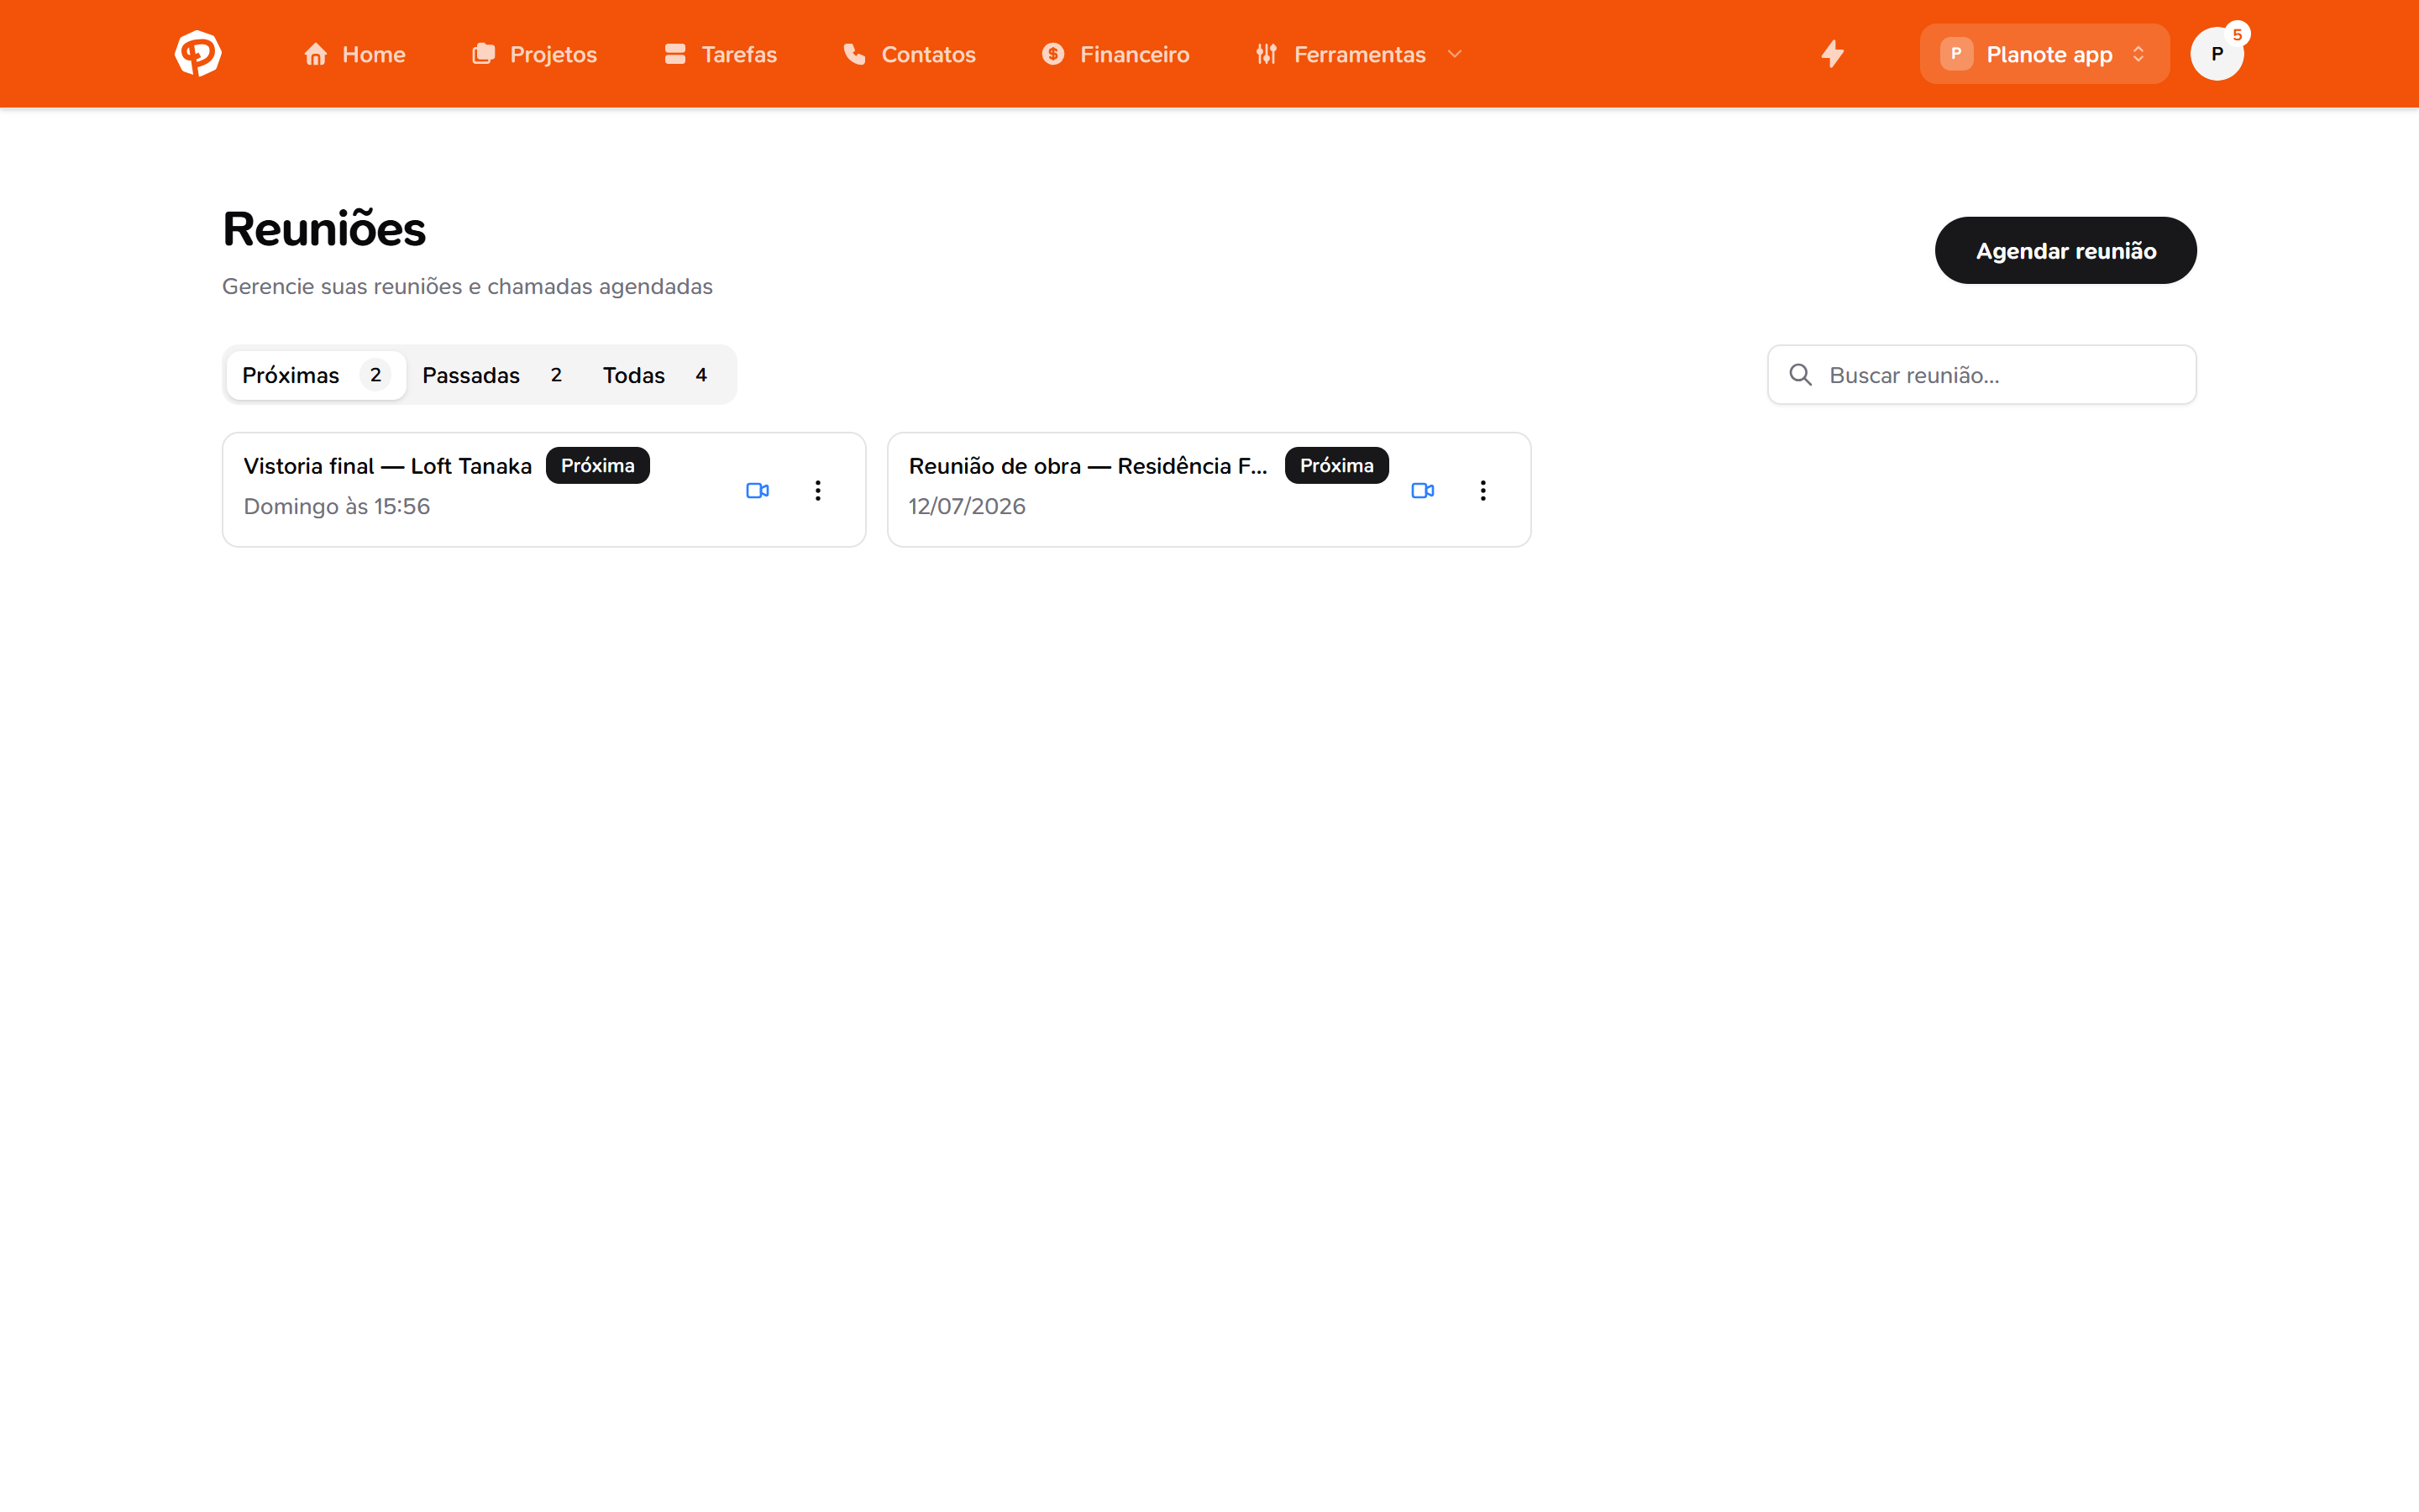Screen dimensions: 2419x1512
Task: Click the user avatar with notification badge
Action: [x=2216, y=54]
